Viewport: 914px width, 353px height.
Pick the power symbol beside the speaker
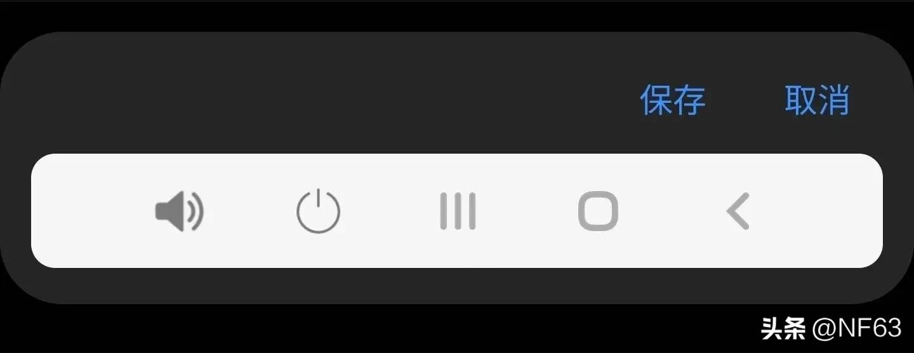click(x=319, y=211)
